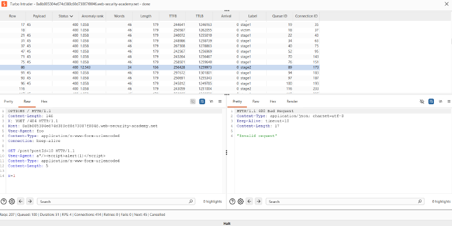The height and width of the screenshot is (226, 452).
Task: Open request panel help icon
Action: [3, 202]
